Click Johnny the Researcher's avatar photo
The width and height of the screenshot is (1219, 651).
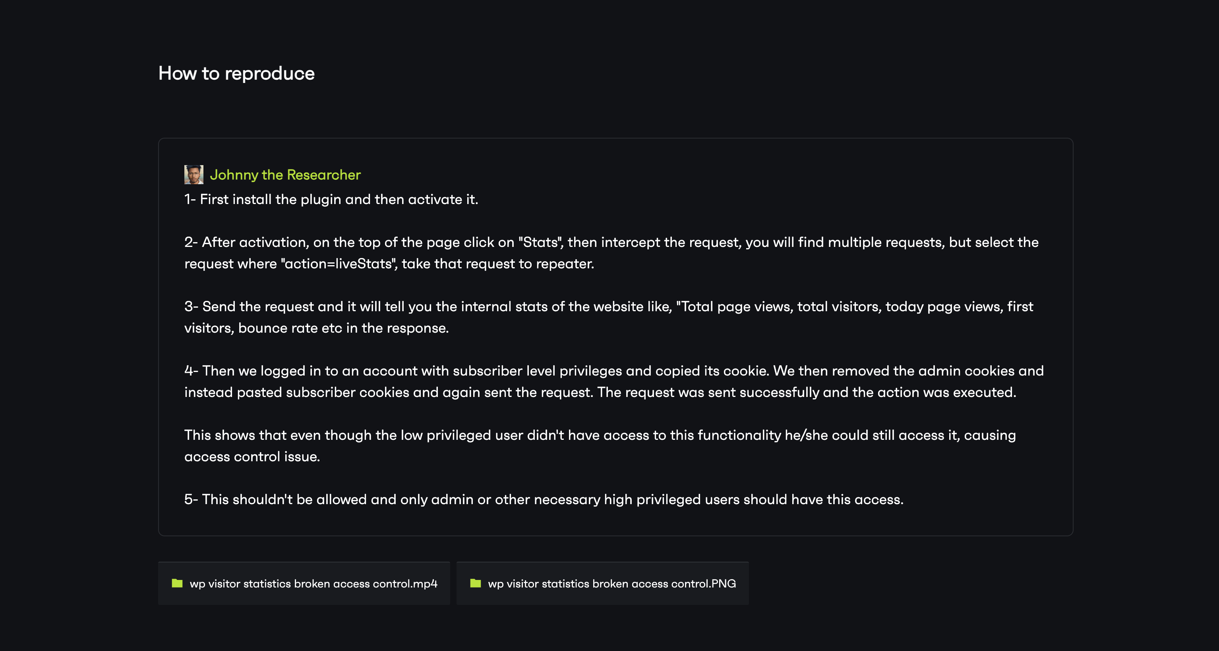coord(193,174)
